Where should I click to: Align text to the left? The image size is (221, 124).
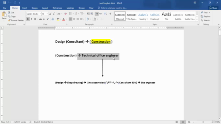tap(70, 19)
